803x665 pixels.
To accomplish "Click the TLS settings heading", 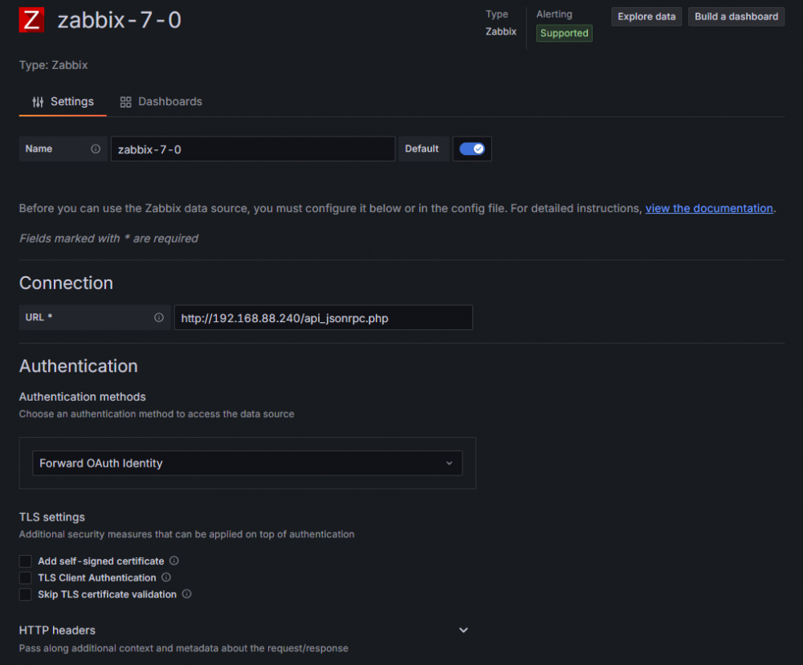I will 52,517.
